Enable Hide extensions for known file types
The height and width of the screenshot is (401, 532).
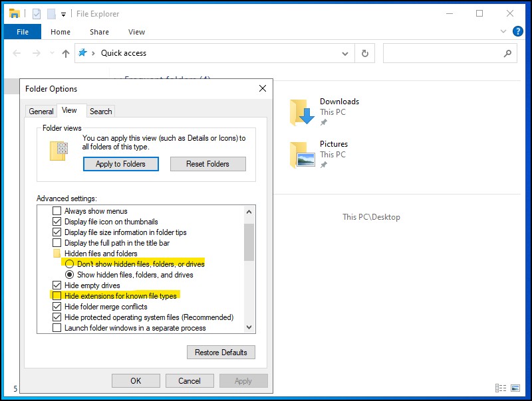(57, 296)
